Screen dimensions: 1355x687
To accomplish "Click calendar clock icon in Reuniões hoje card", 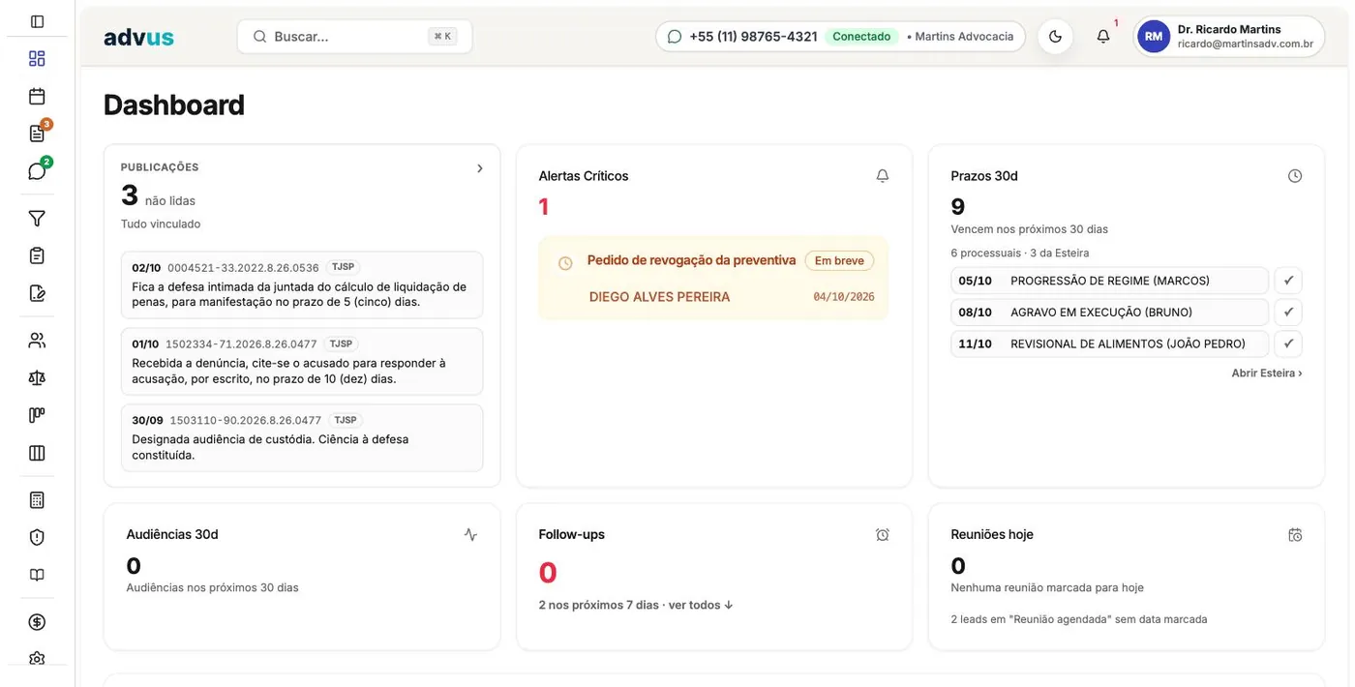I will (x=1295, y=534).
